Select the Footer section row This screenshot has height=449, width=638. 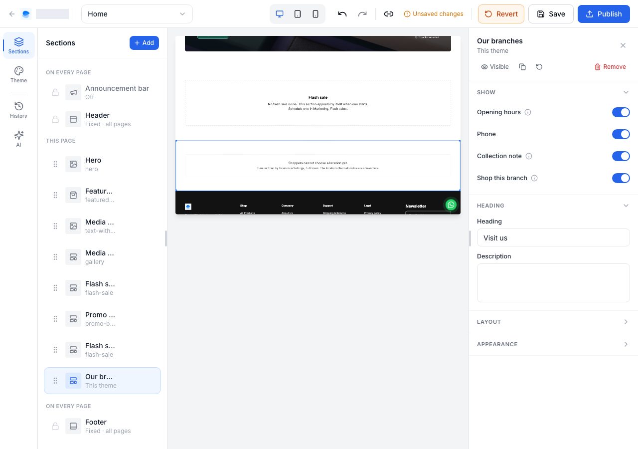click(102, 426)
